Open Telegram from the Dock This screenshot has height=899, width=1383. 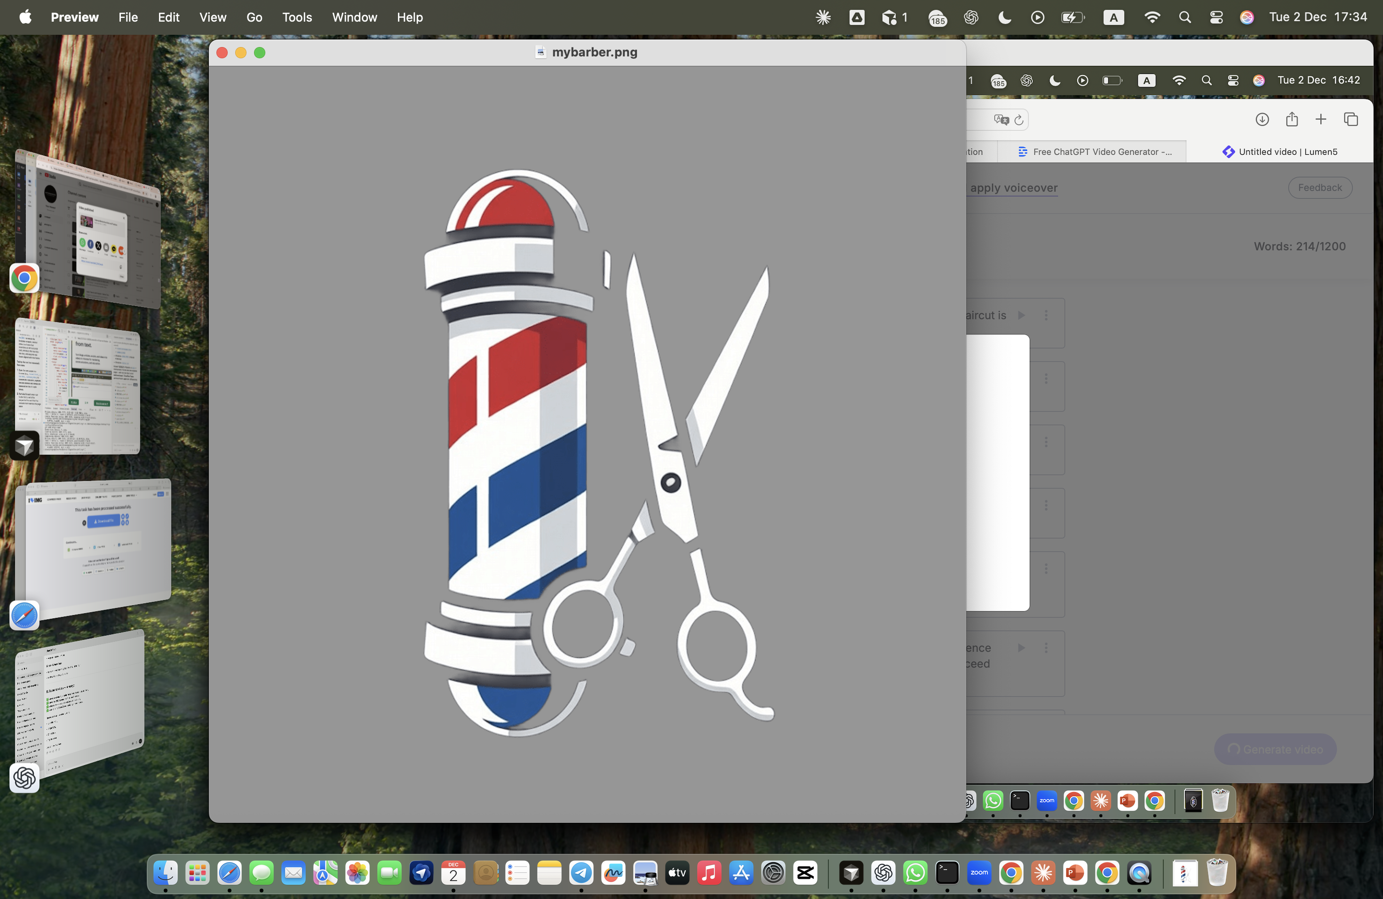580,872
